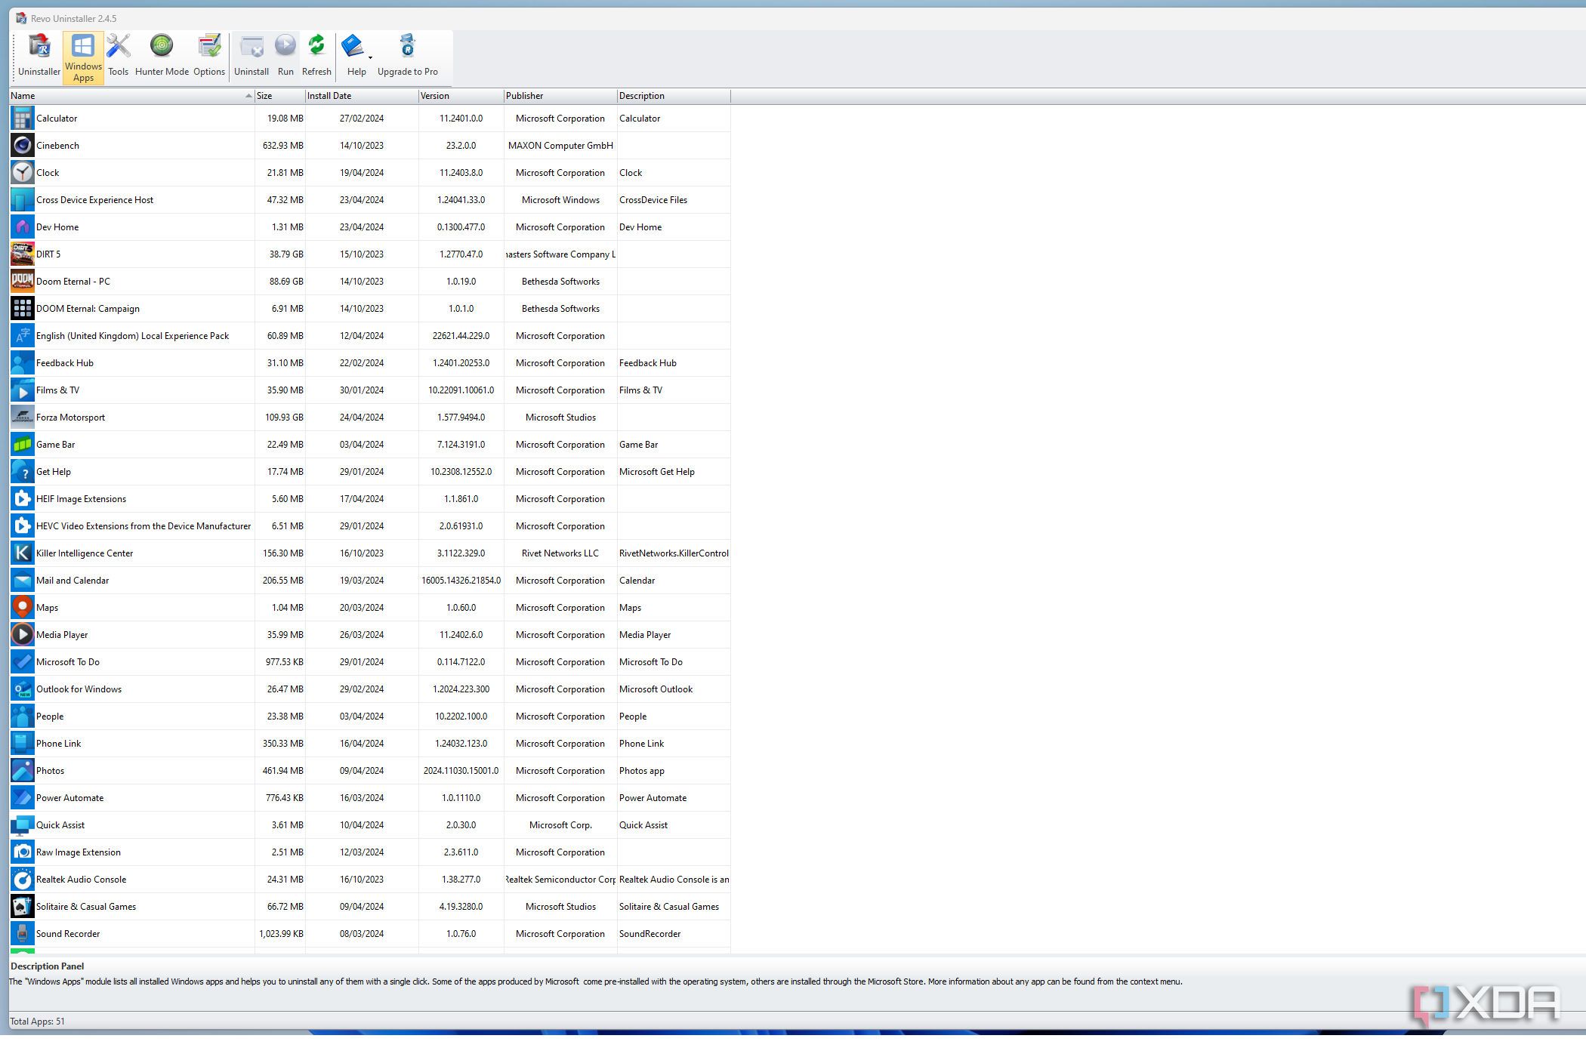Select Outlook for Windows icon

pyautogui.click(x=23, y=689)
